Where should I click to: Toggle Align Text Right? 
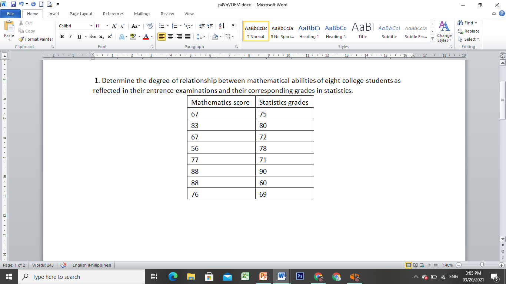point(179,37)
